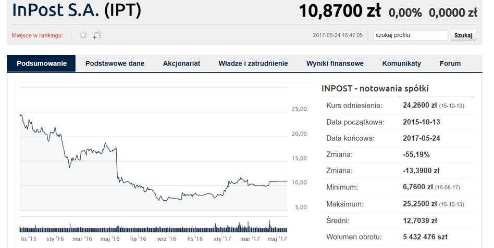The image size is (494, 248).
Task: Click the 20,00 chart axis label
Action: tap(299, 134)
